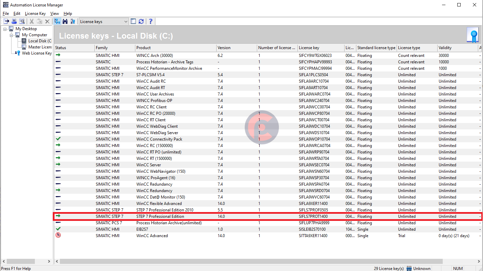Collapse the My Computer tree node
Image resolution: width=483 pixels, height=271 pixels.
(11, 35)
